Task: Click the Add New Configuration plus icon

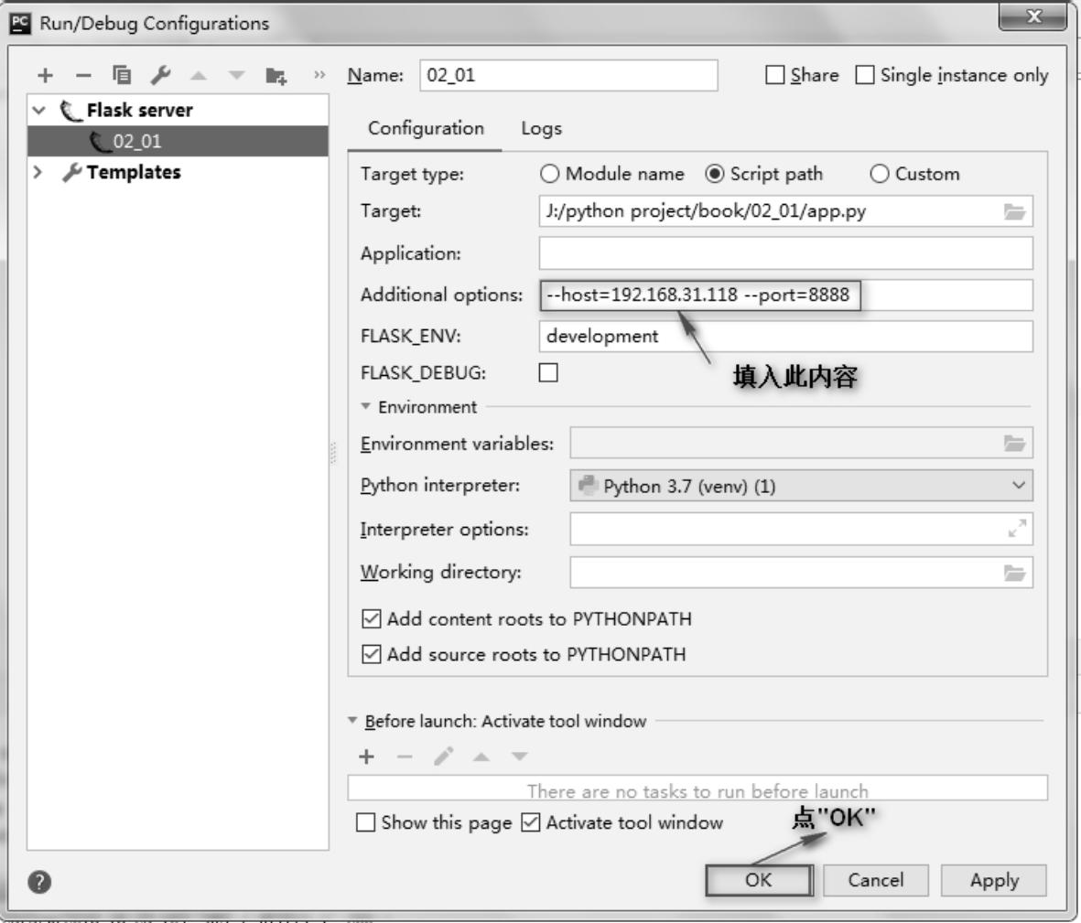Action: [x=46, y=76]
